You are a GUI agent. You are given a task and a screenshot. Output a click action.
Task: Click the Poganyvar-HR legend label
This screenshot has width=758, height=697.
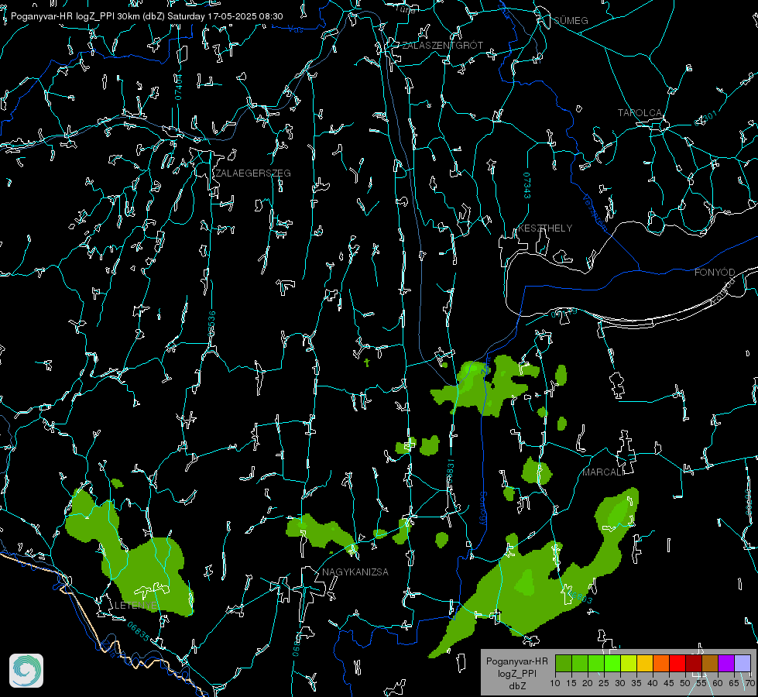point(517,661)
